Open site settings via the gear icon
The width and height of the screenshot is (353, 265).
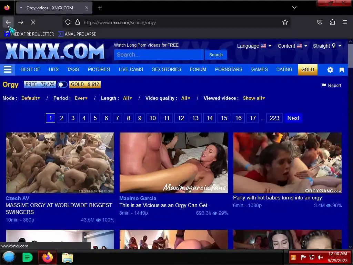(330, 70)
